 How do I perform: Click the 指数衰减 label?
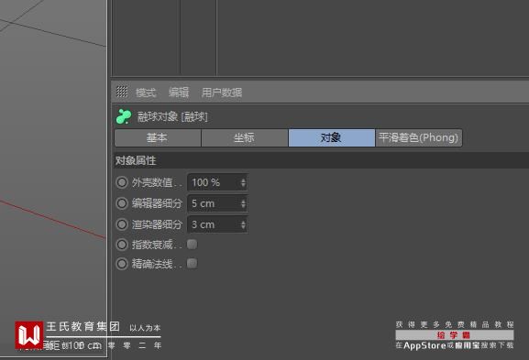pos(157,245)
